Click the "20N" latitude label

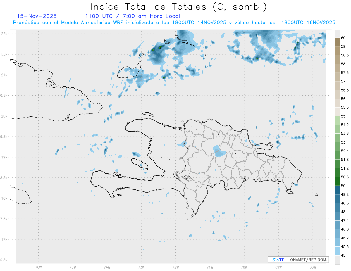5,116
